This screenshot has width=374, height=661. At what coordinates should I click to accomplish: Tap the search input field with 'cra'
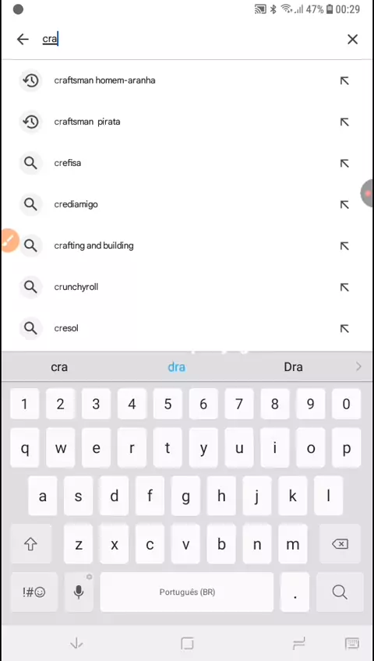[189, 39]
